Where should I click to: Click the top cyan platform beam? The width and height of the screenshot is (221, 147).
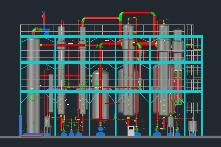coord(110,36)
